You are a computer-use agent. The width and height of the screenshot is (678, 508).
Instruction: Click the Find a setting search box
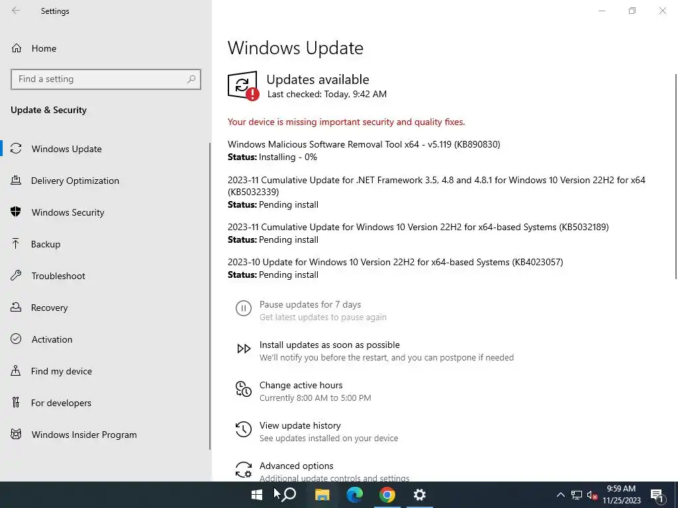pyautogui.click(x=106, y=79)
